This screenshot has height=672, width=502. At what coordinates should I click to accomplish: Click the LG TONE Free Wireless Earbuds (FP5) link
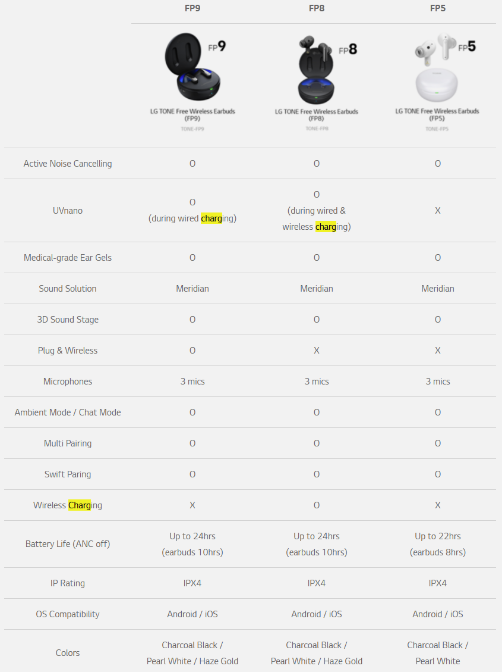click(437, 114)
